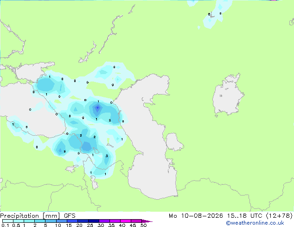The image size is (294, 227).
Task: Open the weatheronline.co.uk copyright link
Action: 255,223
